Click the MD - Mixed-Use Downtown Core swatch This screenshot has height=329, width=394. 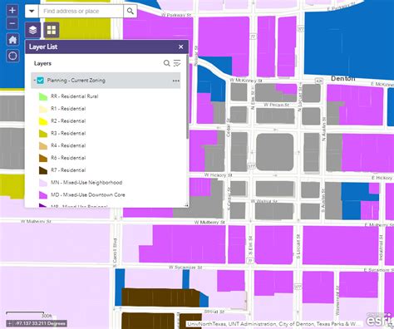click(43, 195)
